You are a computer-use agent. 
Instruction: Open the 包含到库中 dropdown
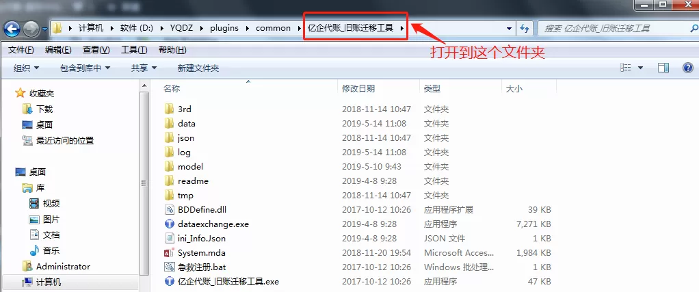click(85, 68)
